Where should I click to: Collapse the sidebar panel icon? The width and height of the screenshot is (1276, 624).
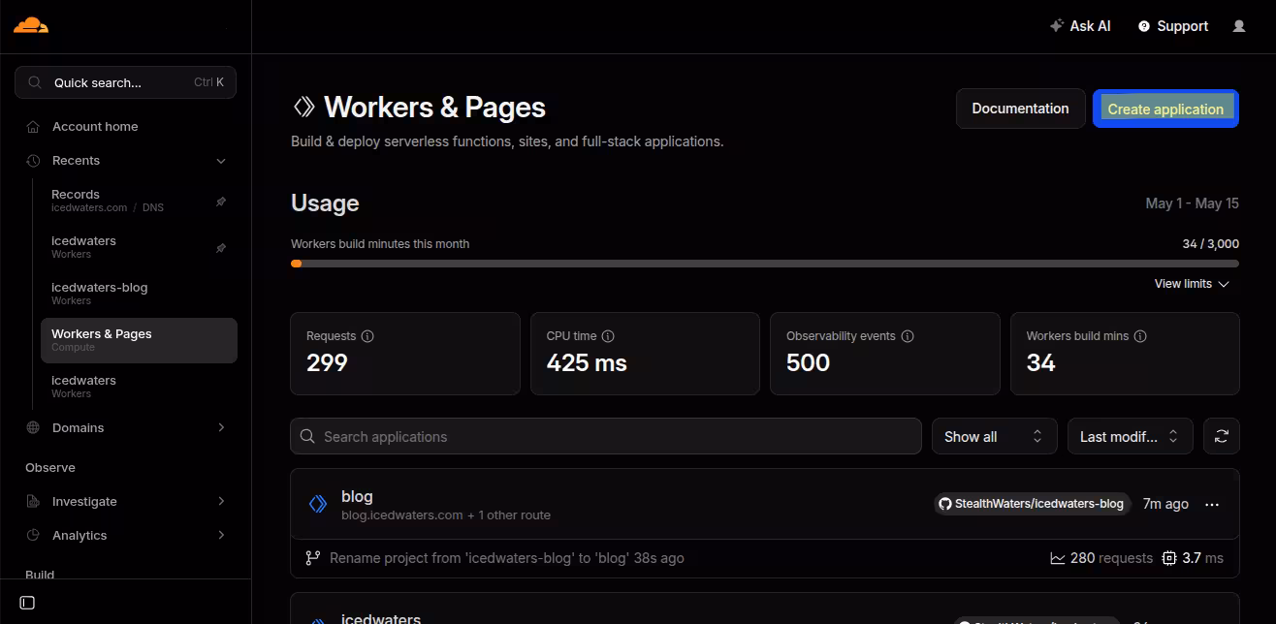(27, 603)
